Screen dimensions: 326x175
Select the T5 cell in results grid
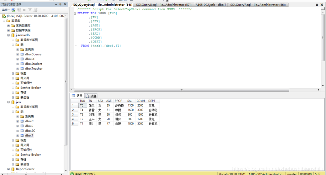[82, 105]
